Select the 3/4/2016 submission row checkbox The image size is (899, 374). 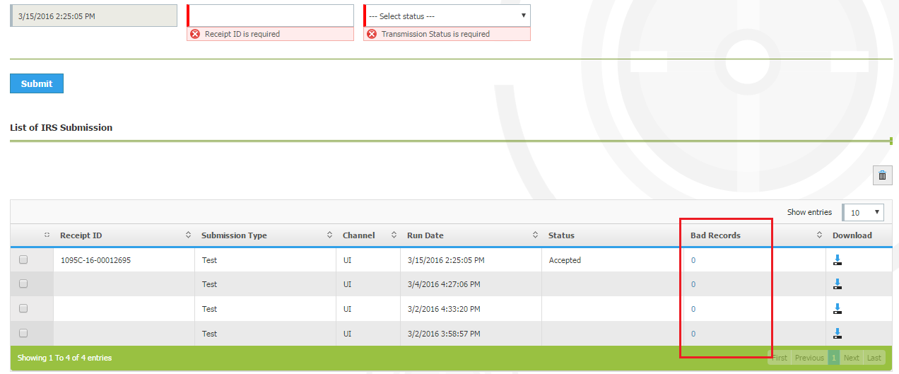pos(23,284)
